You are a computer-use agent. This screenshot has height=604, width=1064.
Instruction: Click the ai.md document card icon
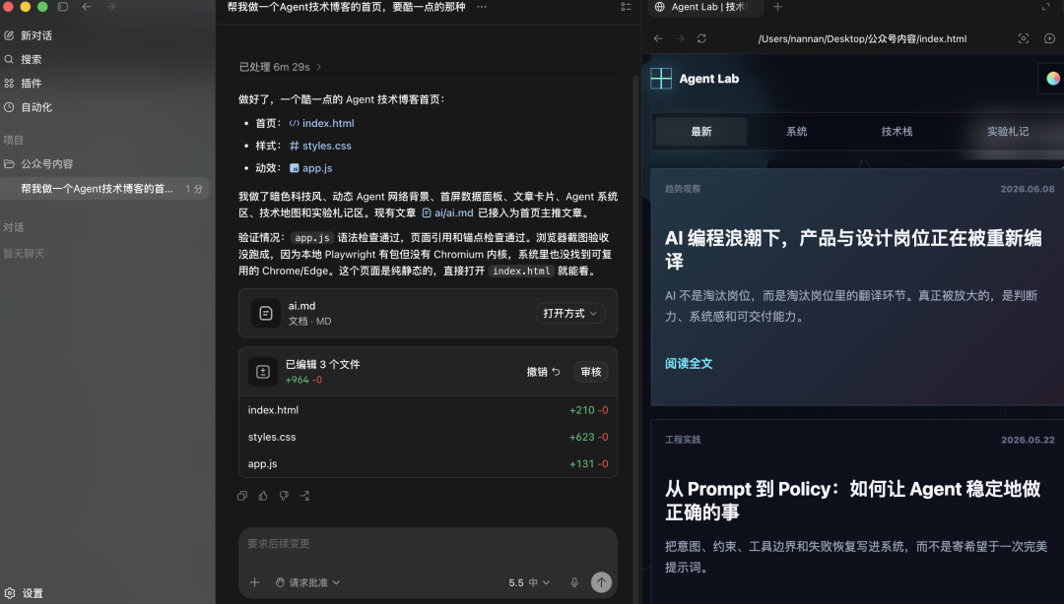(266, 313)
